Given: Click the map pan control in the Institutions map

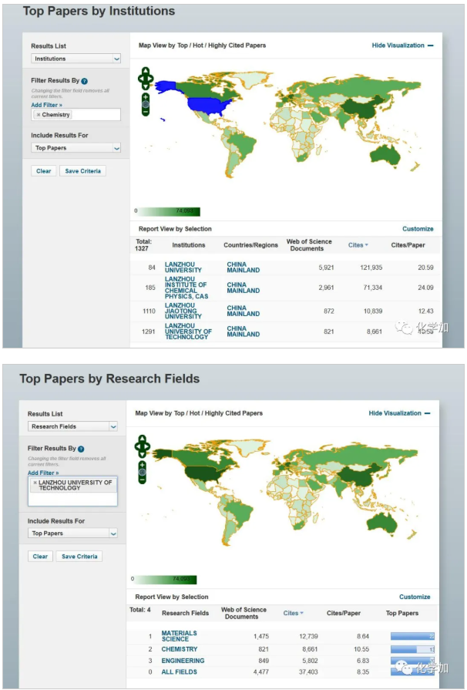Looking at the screenshot, I should pyautogui.click(x=145, y=77).
